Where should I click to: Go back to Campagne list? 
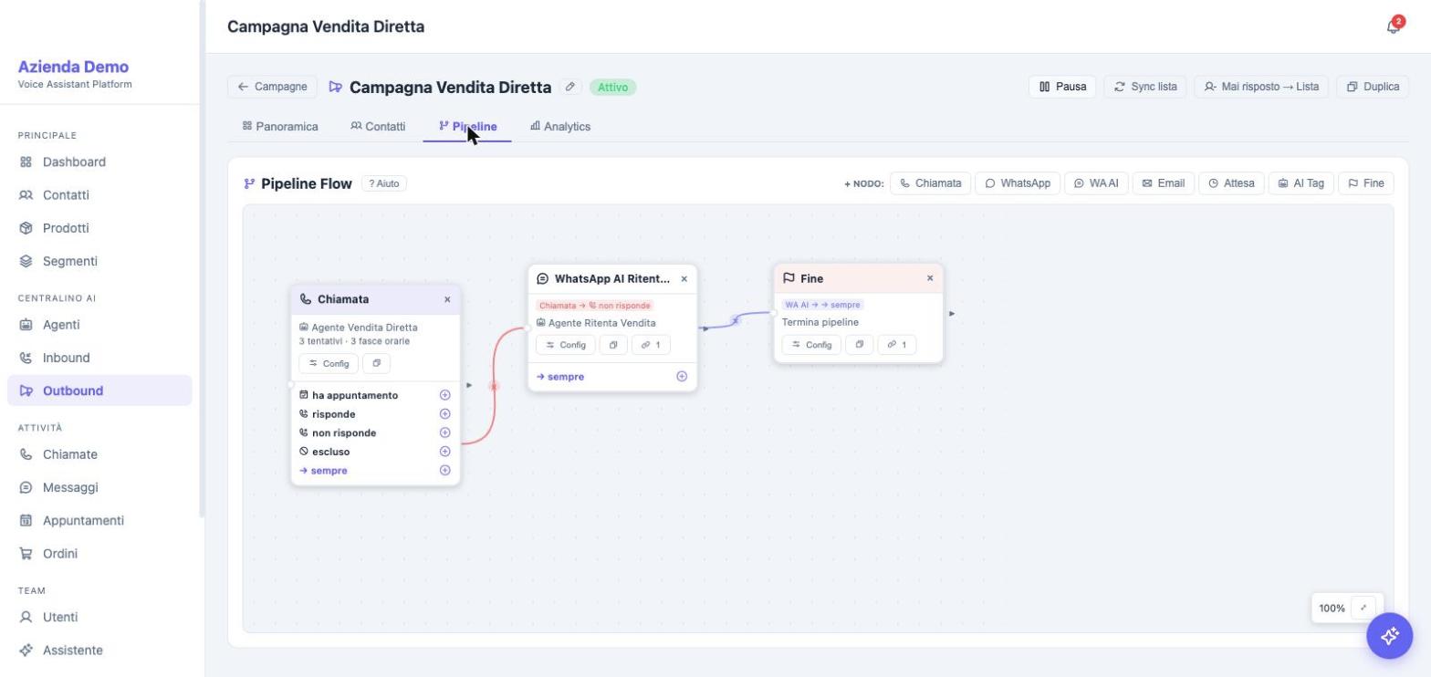point(272,87)
